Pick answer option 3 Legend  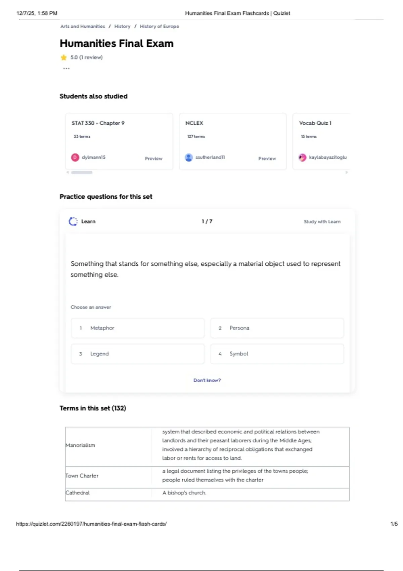(x=138, y=354)
